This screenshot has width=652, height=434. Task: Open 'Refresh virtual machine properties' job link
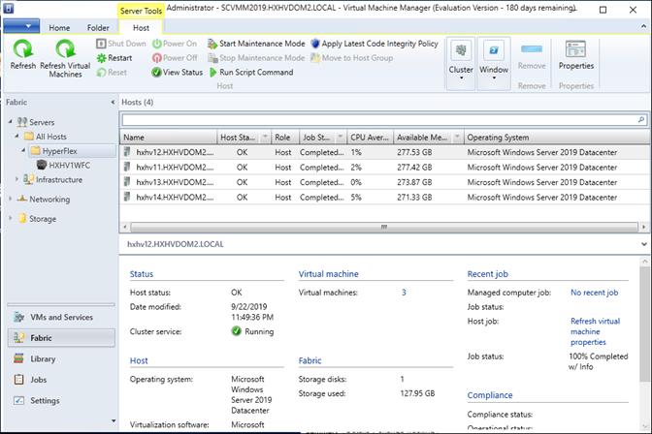point(595,331)
